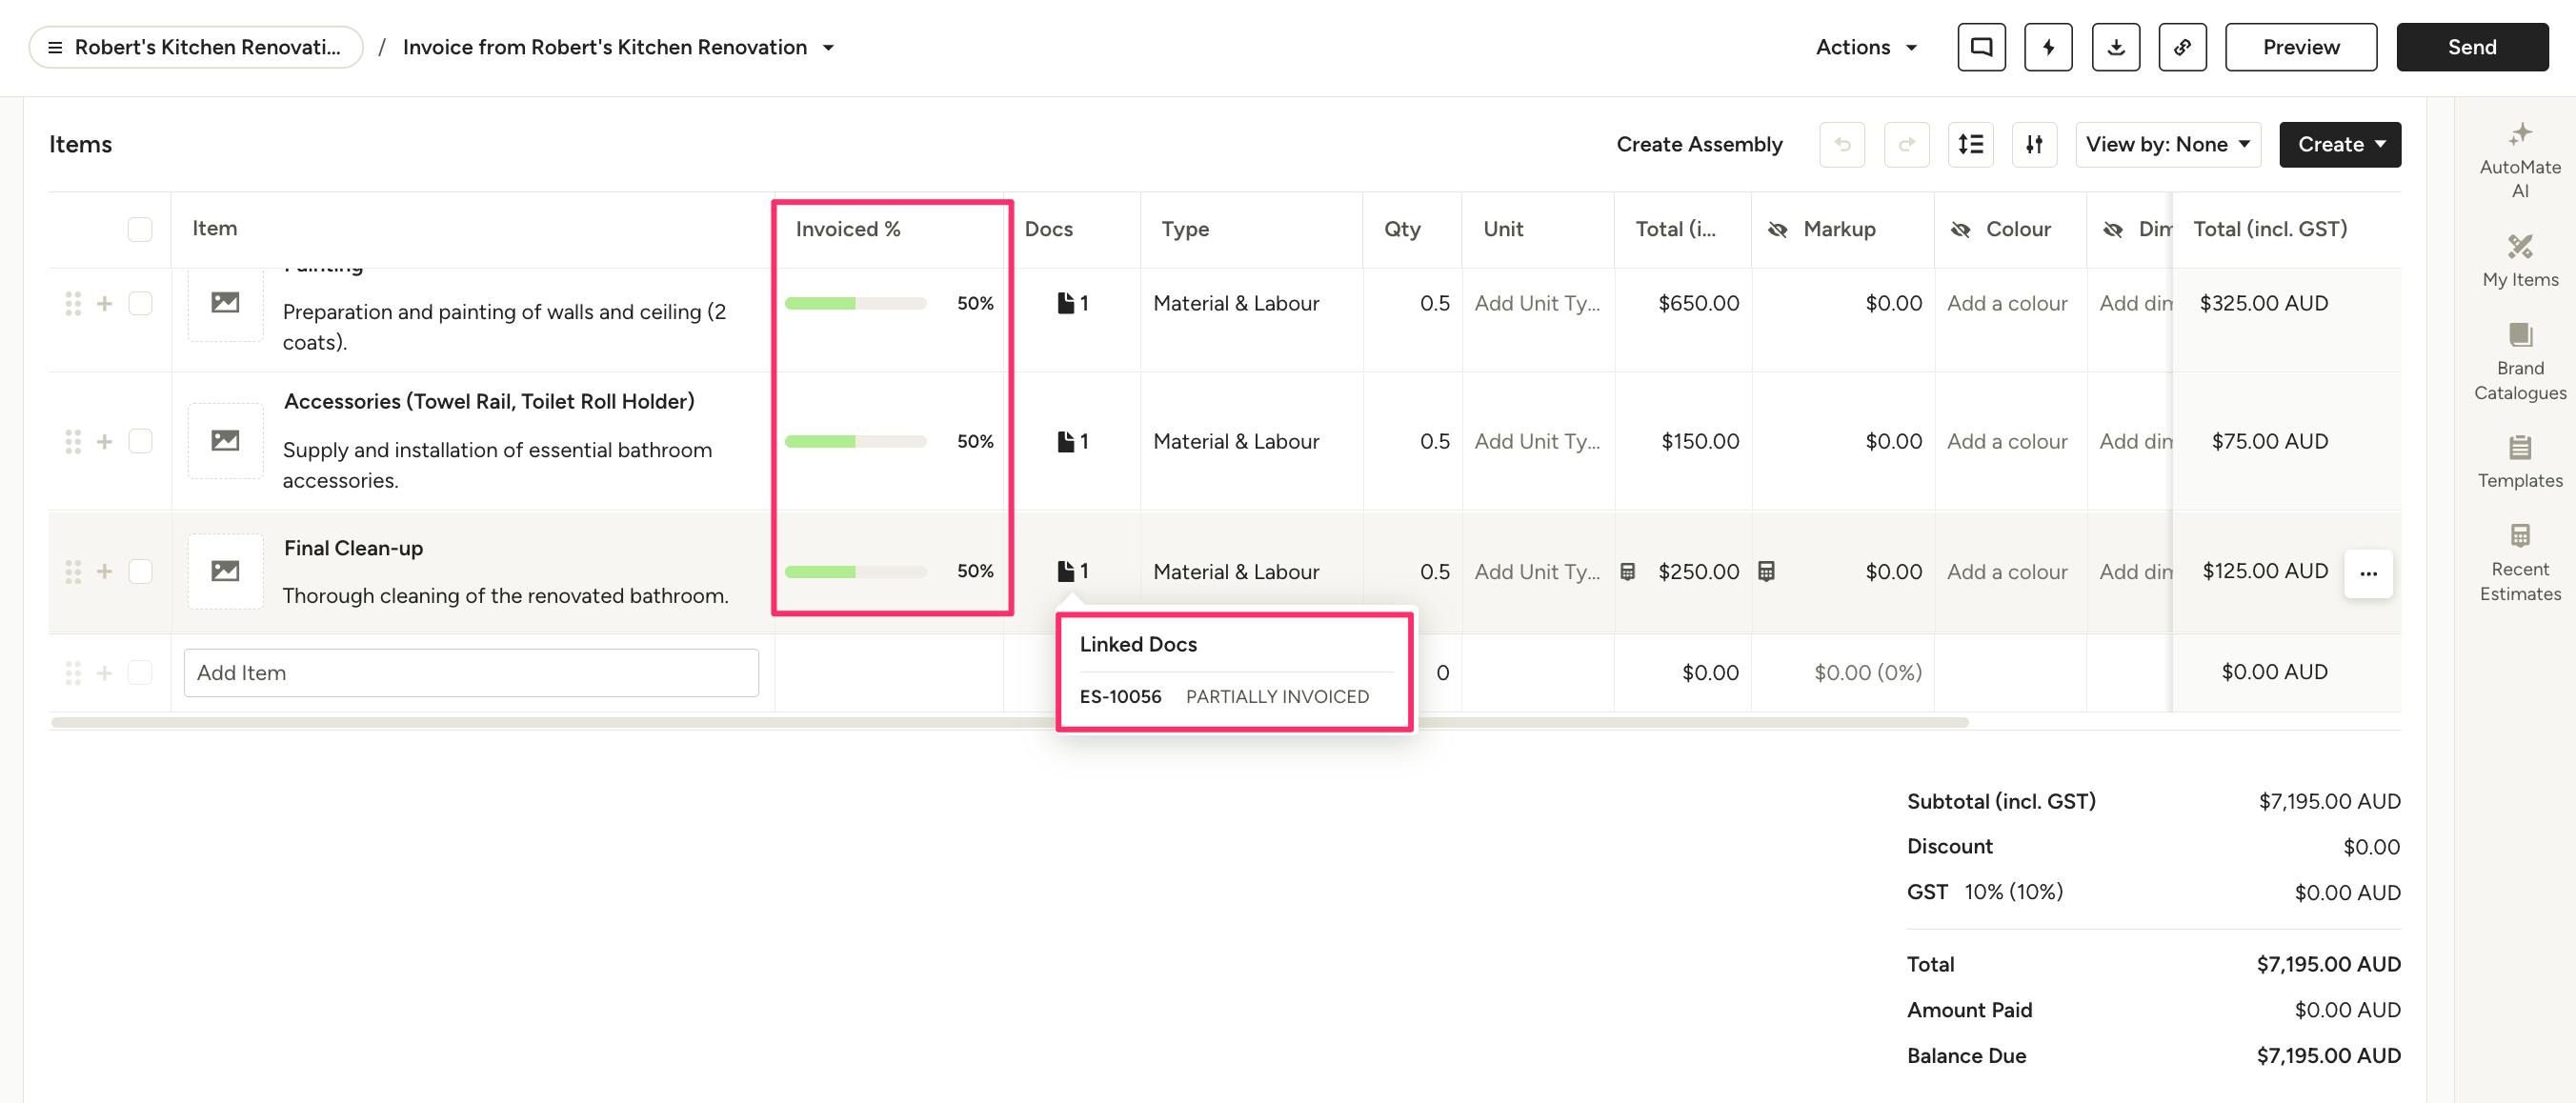Open Brand Catalogues in right sidebar
The height and width of the screenshot is (1103, 2576).
[x=2519, y=362]
